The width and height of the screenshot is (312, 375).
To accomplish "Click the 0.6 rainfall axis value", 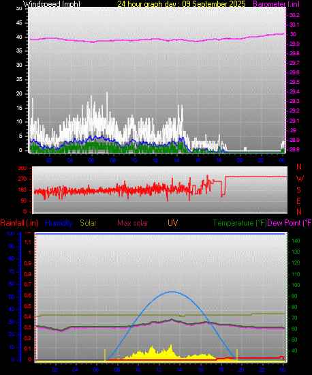I will (x=28, y=295).
